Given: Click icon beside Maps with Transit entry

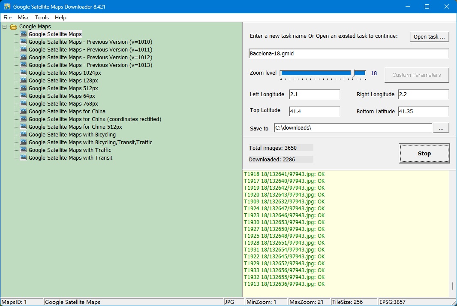Looking at the screenshot, I should coord(23,158).
